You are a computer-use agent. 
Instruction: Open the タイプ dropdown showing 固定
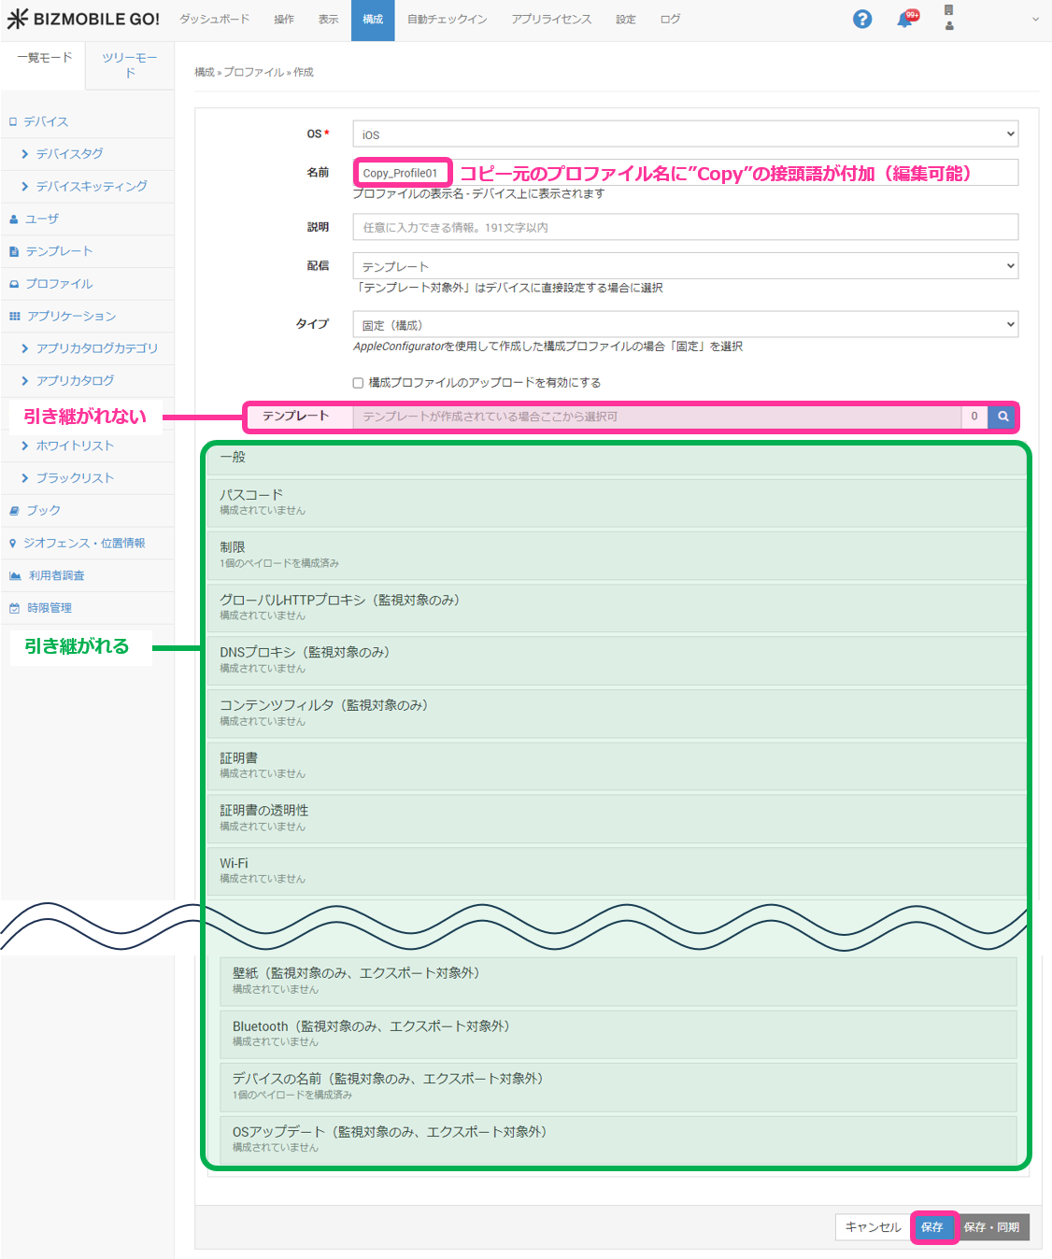(685, 325)
